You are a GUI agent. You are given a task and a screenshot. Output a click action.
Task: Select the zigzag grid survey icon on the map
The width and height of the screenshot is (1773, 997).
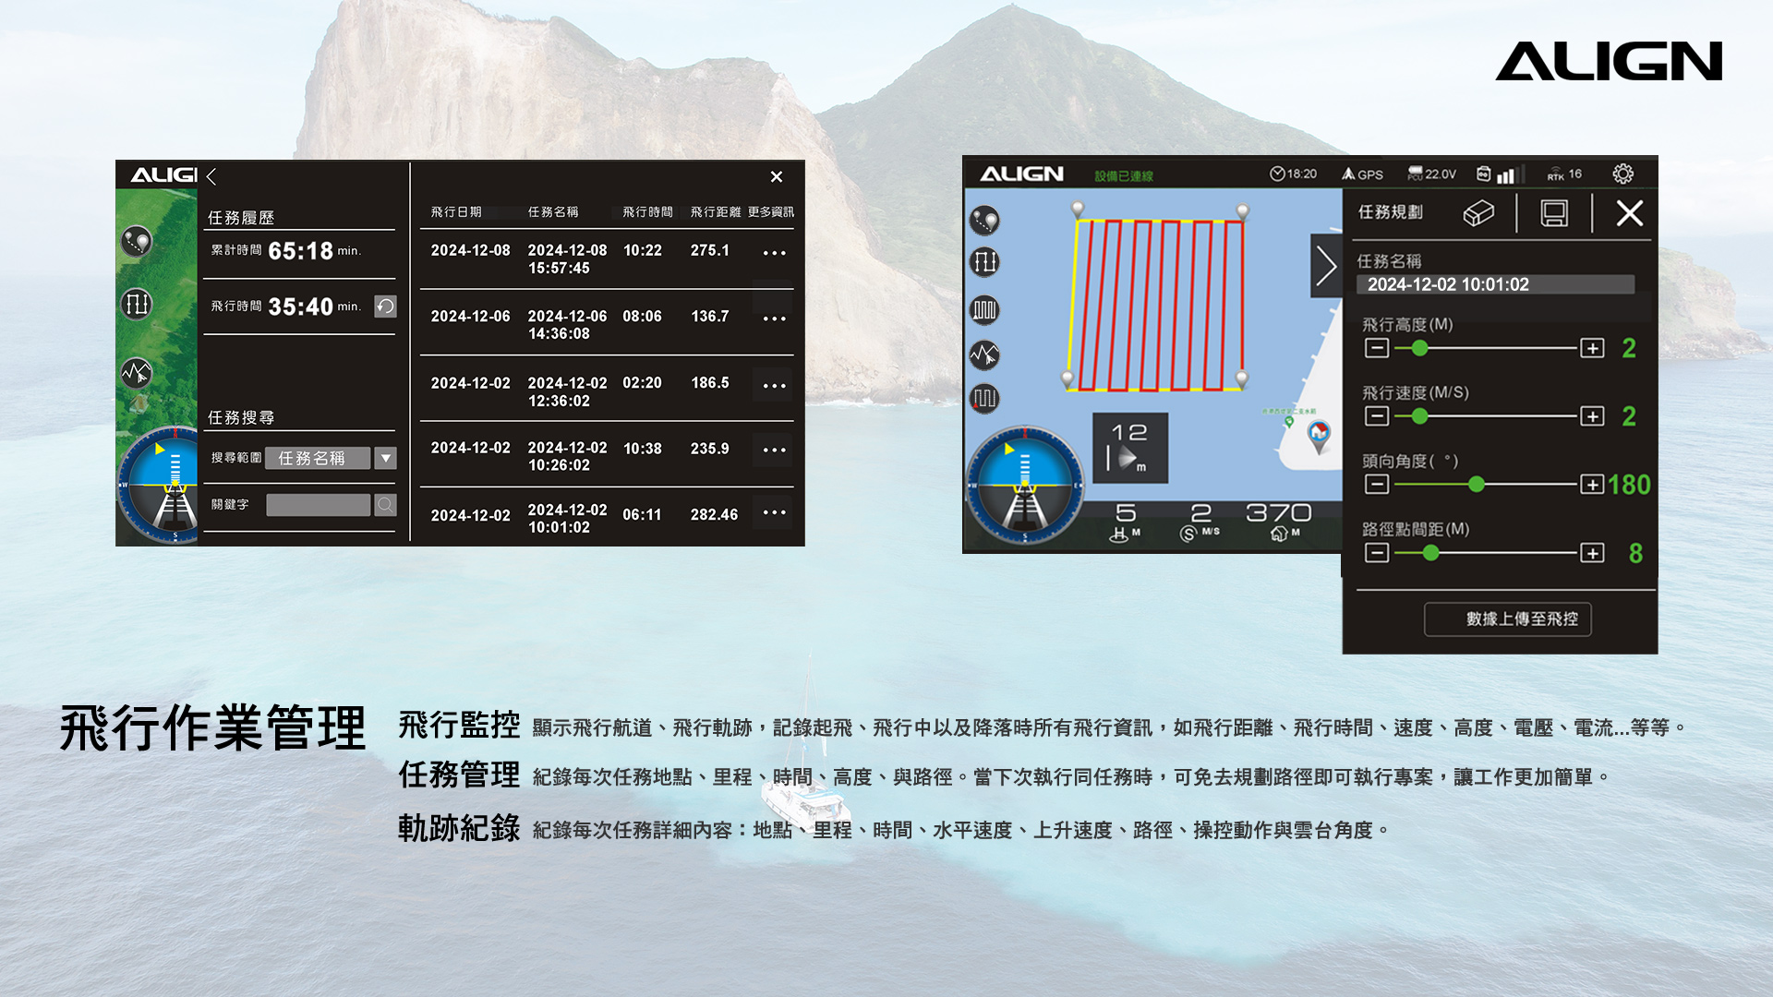point(984,309)
